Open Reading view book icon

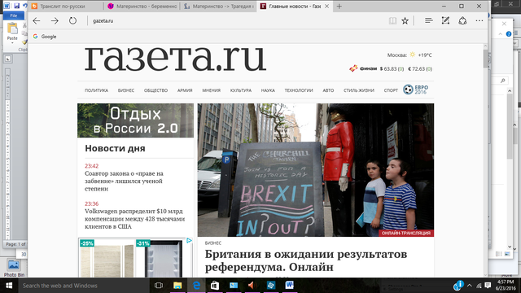[x=392, y=20]
